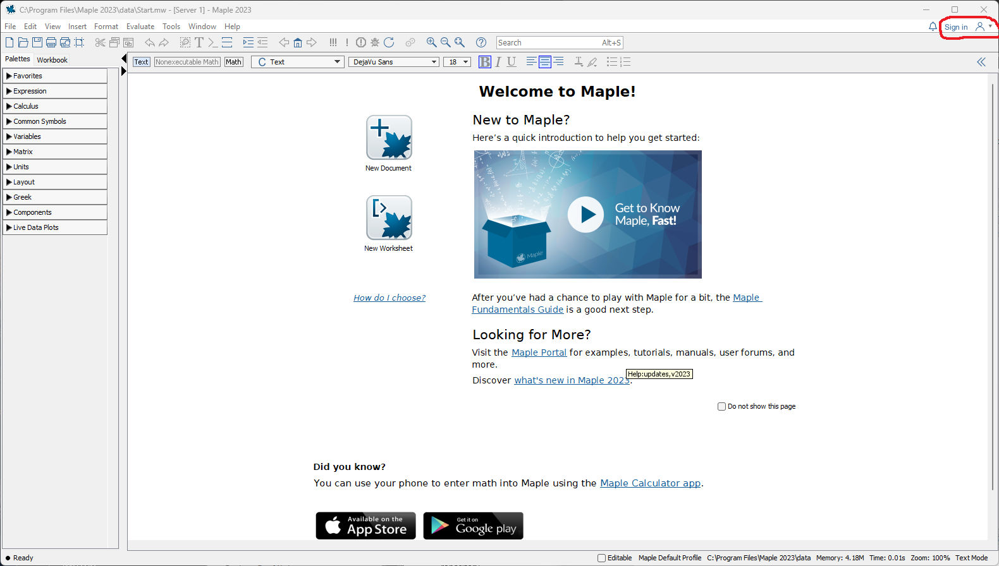
Task: Expand the Expression palette
Action: click(55, 91)
